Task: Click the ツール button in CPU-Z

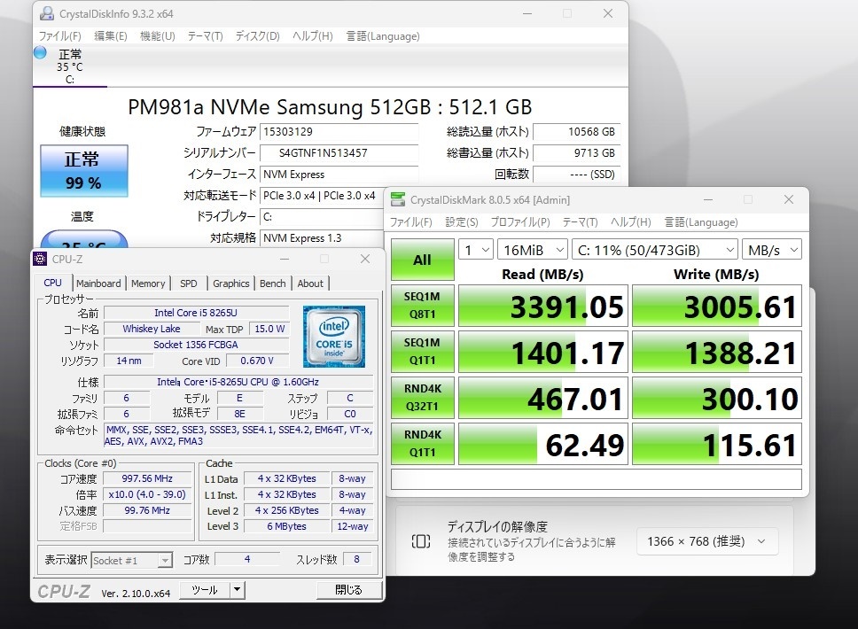Action: pos(206,590)
